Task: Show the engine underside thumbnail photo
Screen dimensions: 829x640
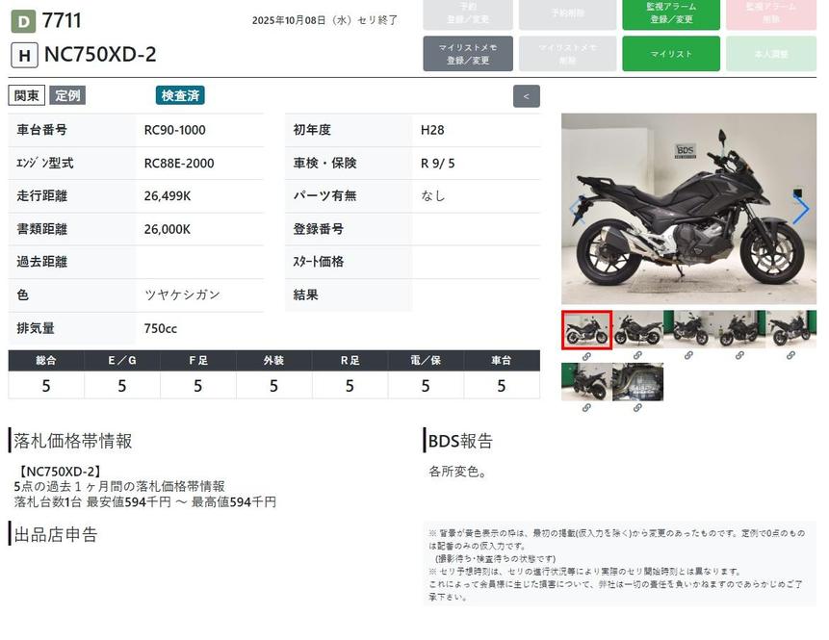Action: [x=637, y=382]
